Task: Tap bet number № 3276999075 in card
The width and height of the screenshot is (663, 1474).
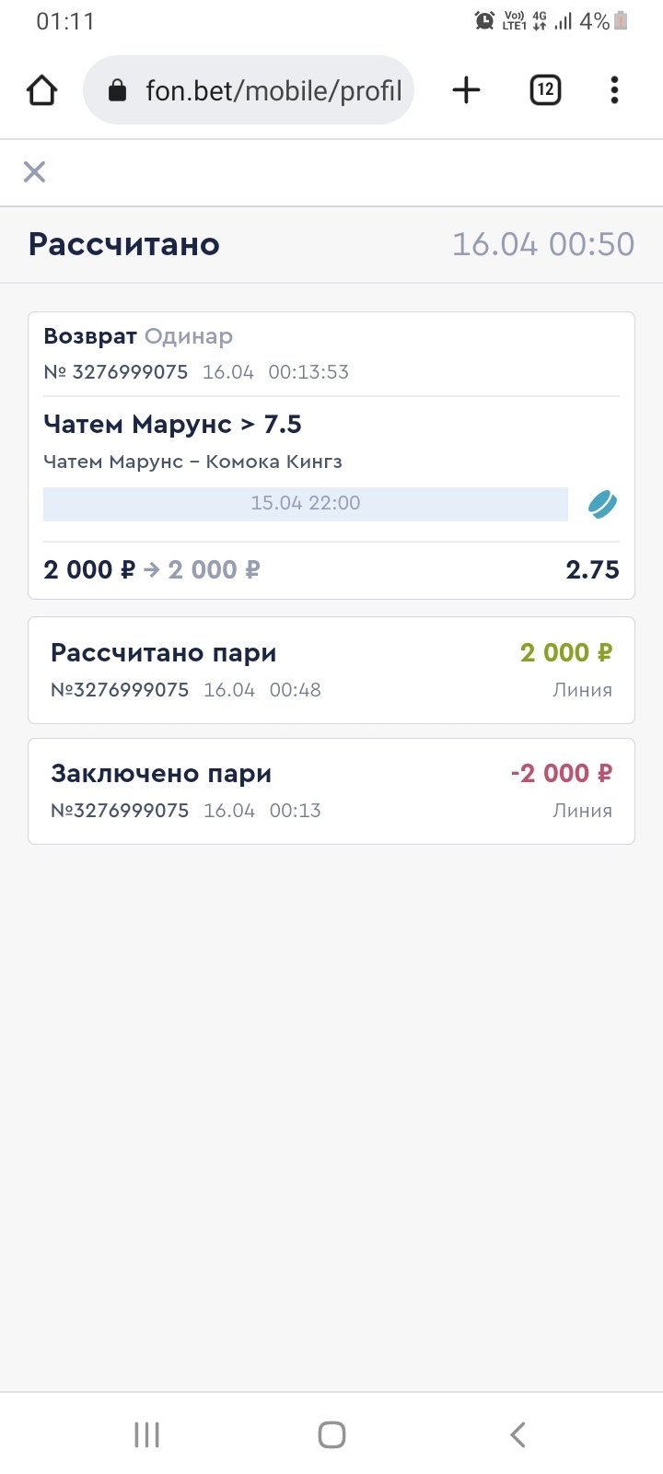Action: coord(116,372)
